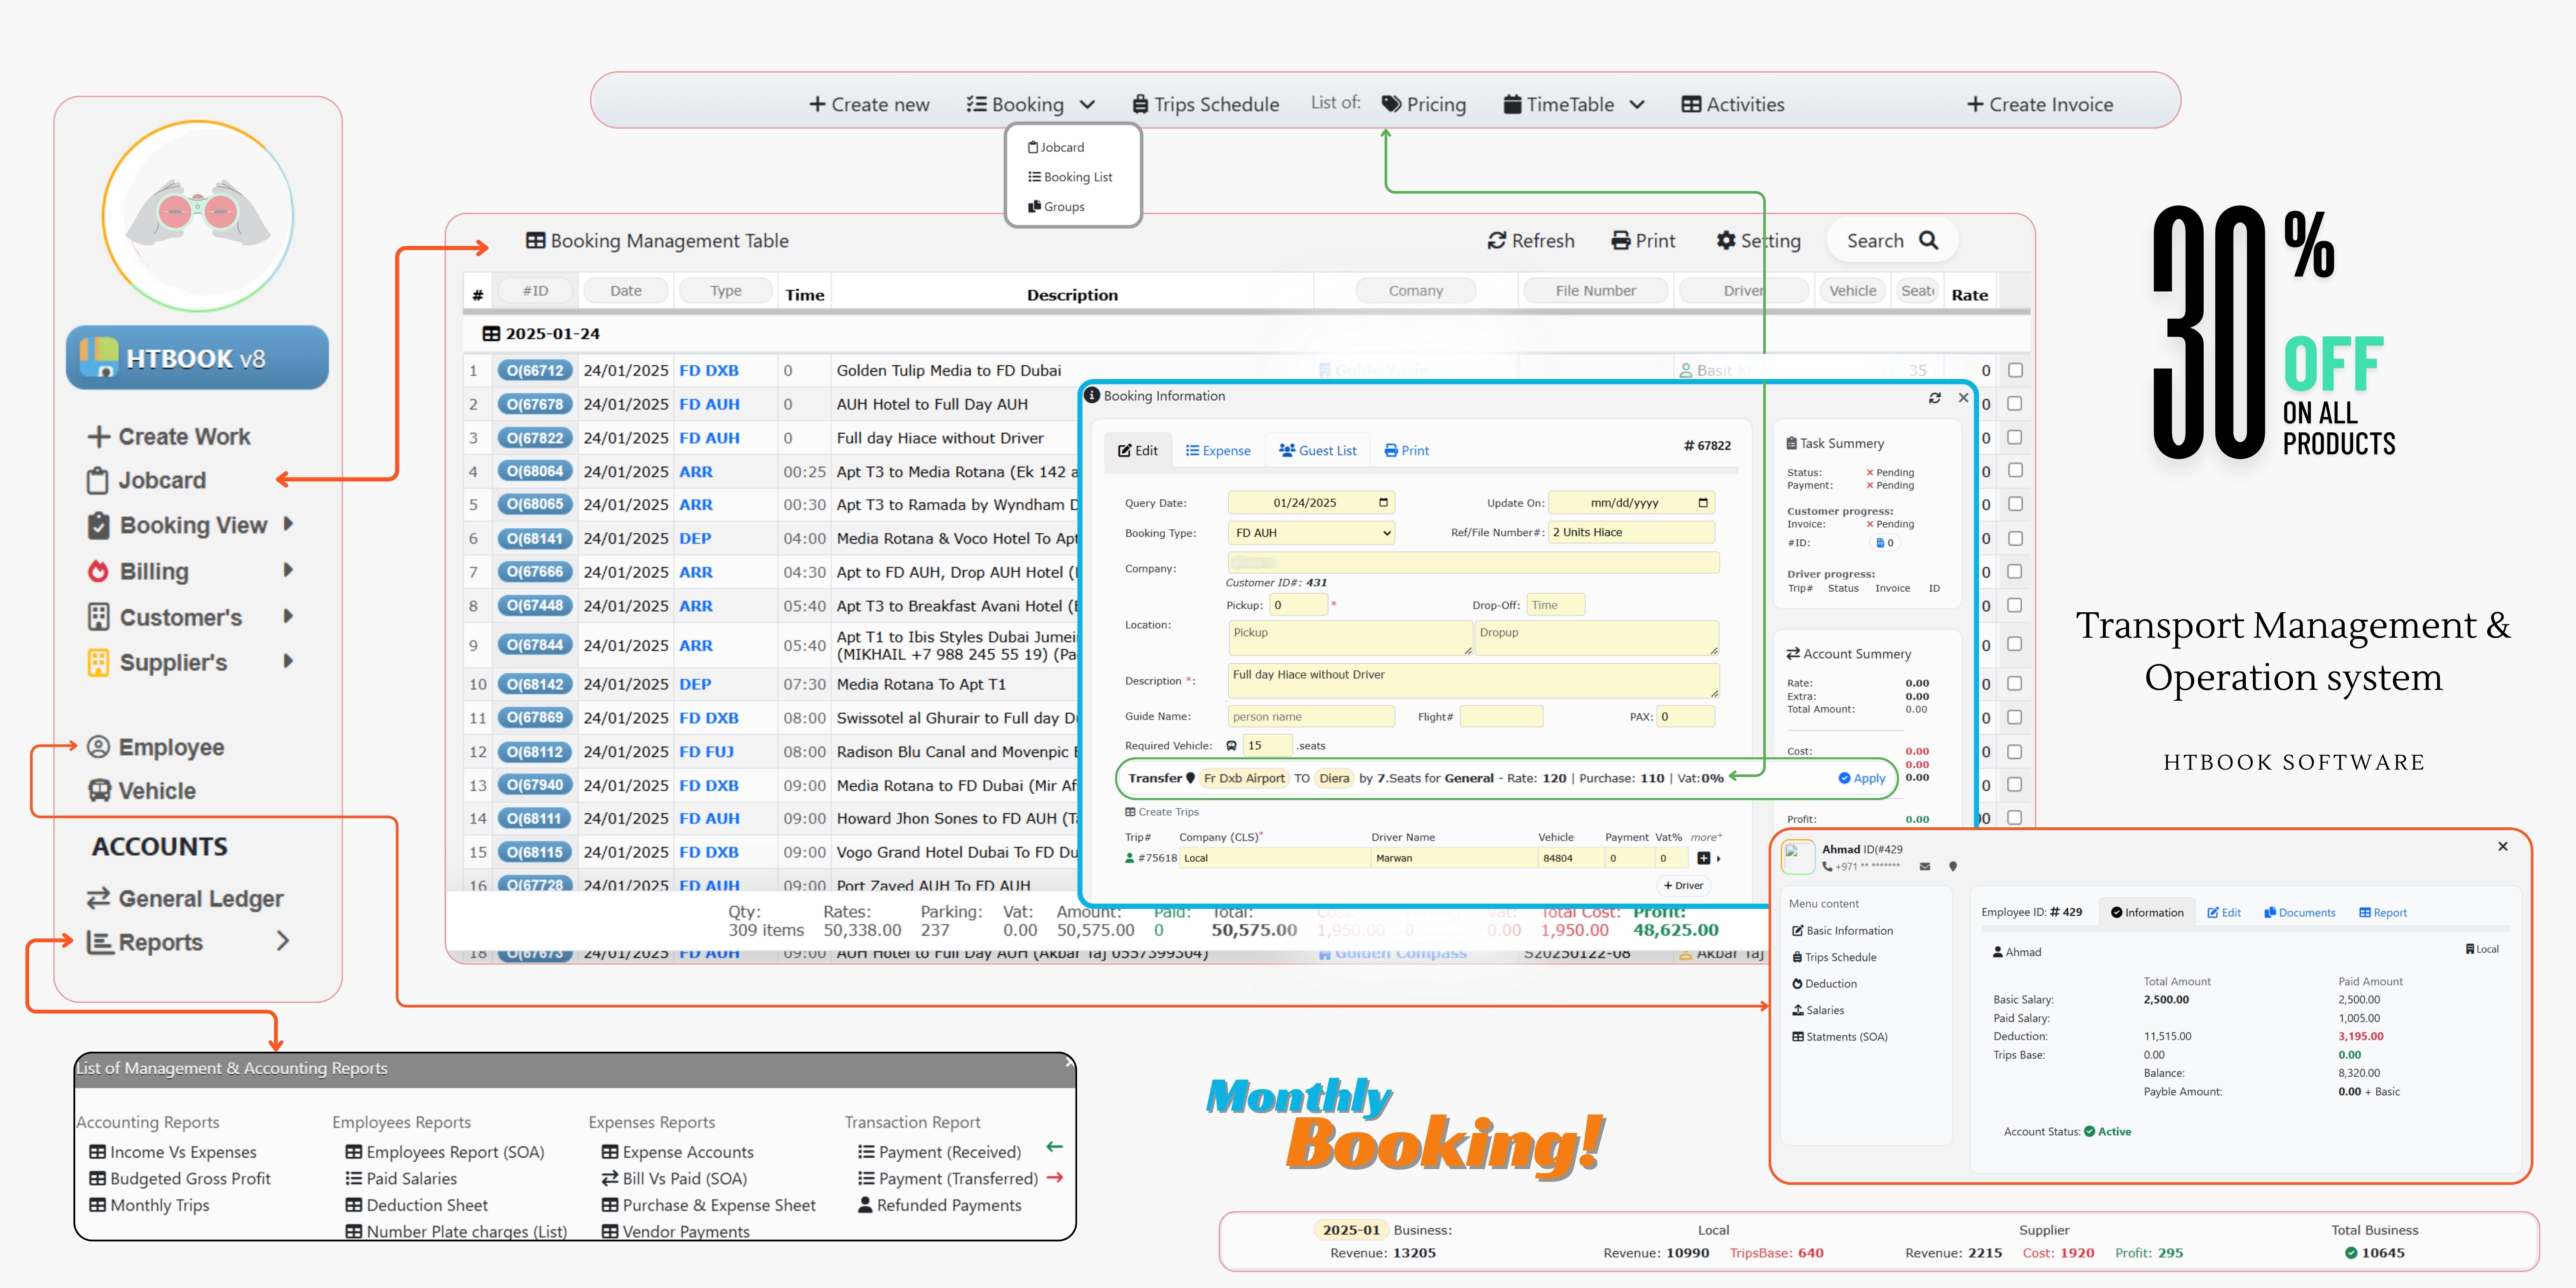Image resolution: width=2576 pixels, height=1288 pixels.
Task: Click Refresh in Booking Management Table
Action: click(x=1531, y=241)
